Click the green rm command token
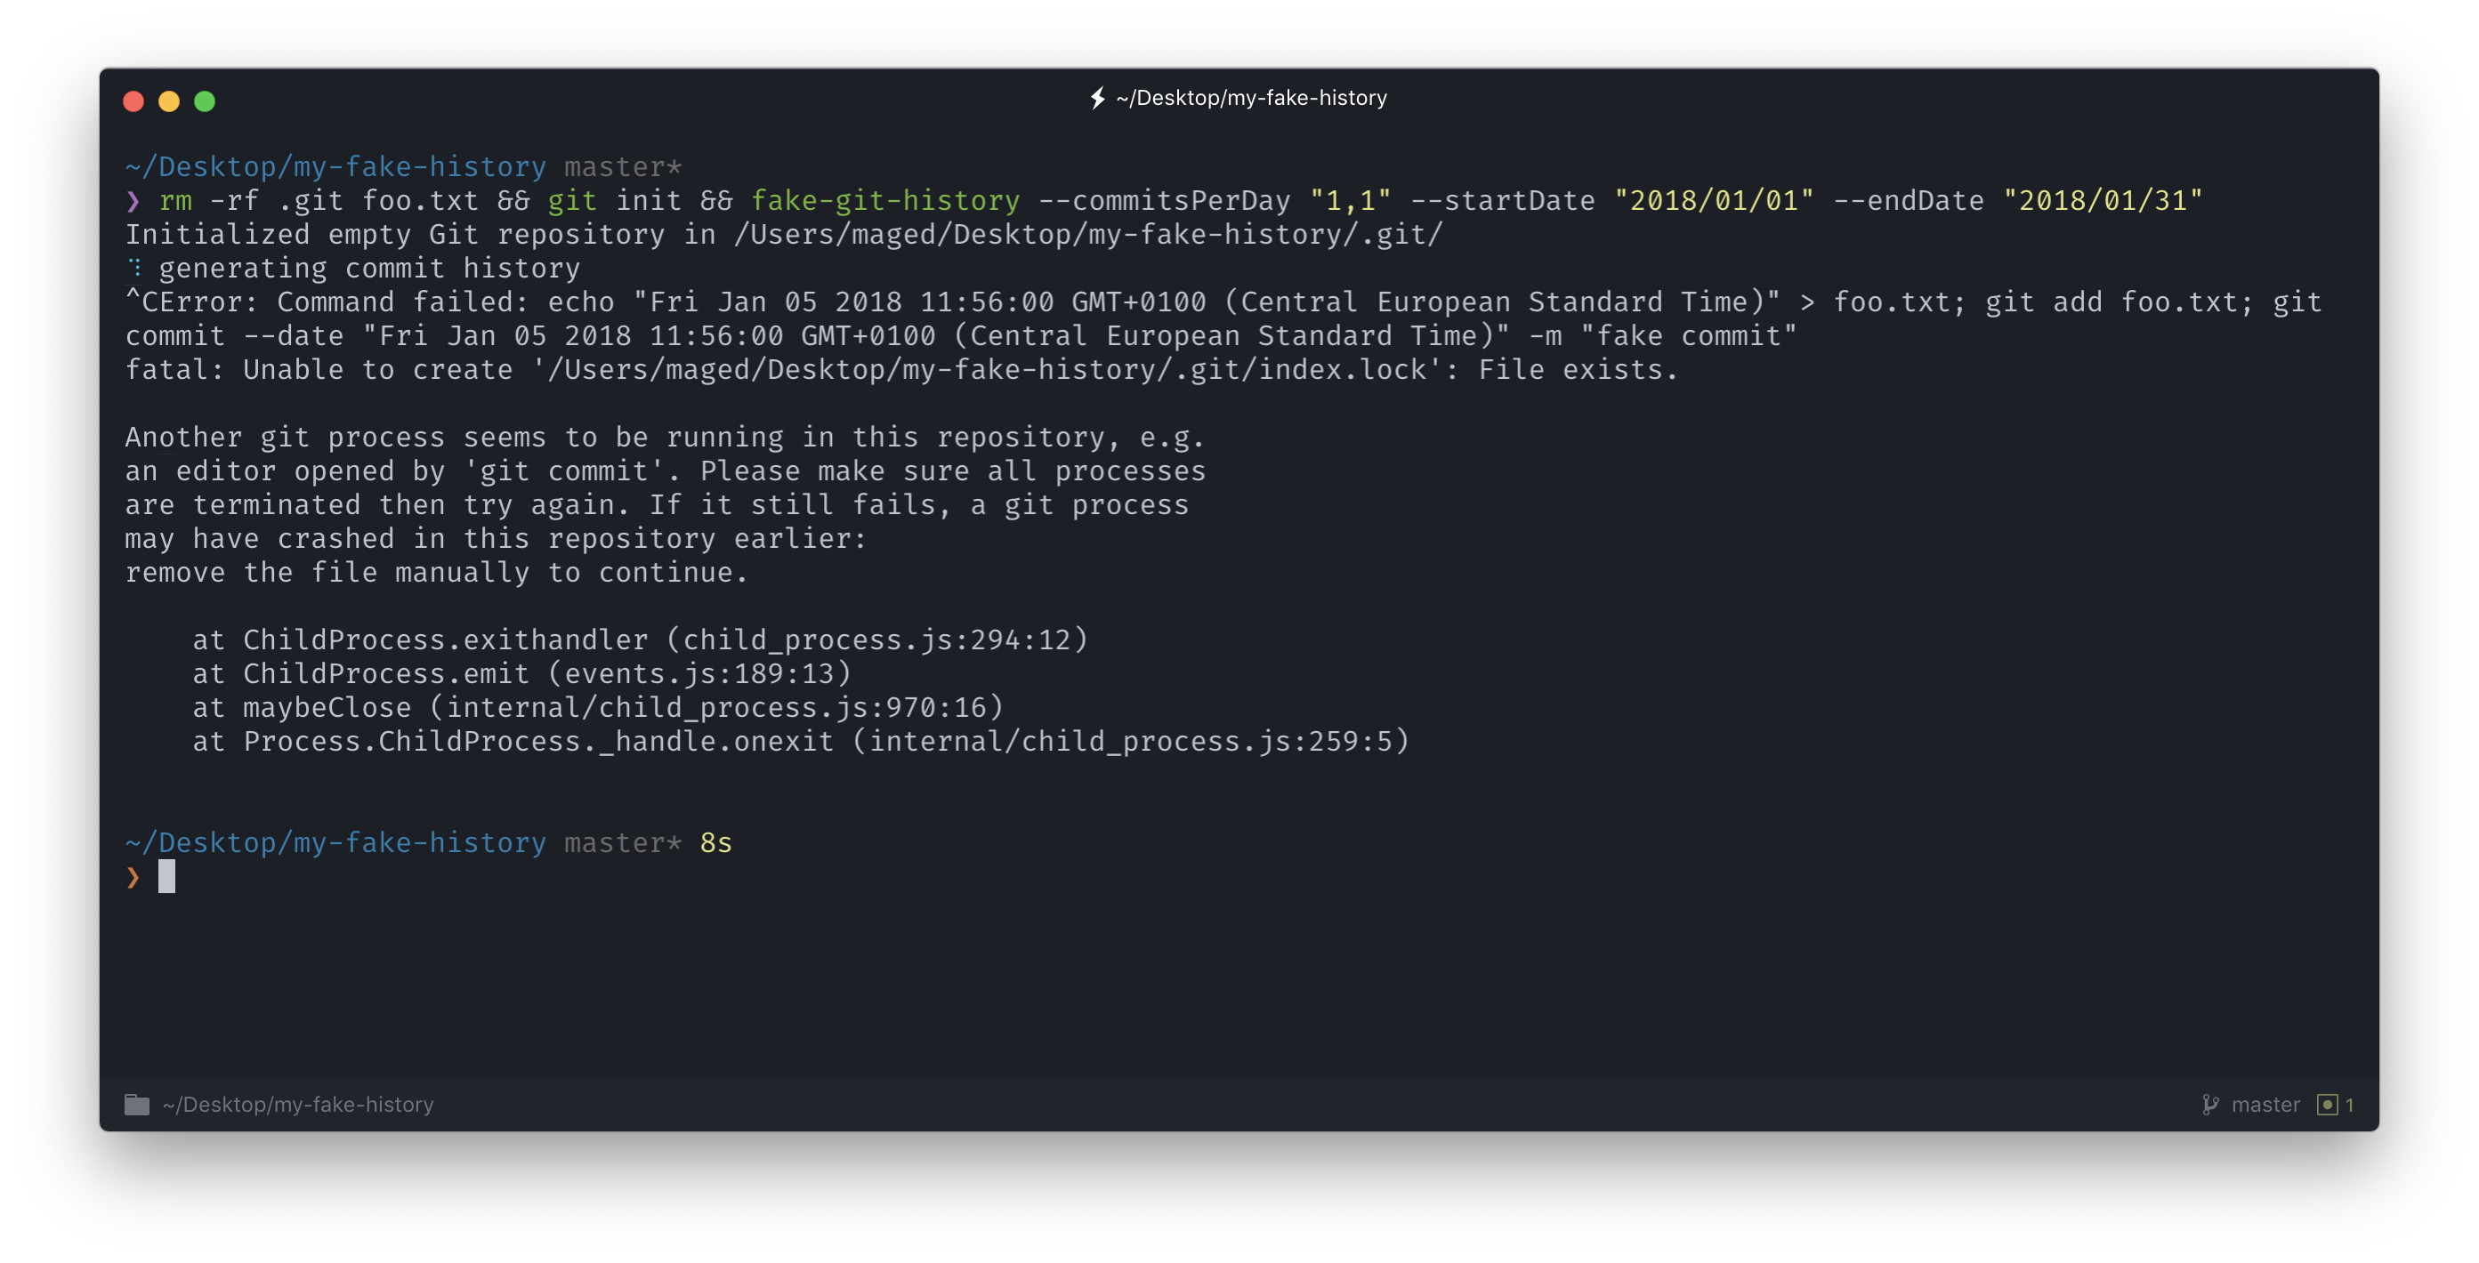This screenshot has height=1263, width=2479. (176, 200)
